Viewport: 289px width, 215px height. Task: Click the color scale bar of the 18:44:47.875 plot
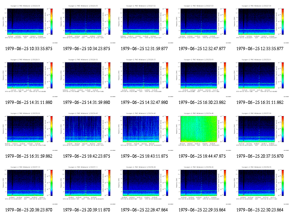225,129
